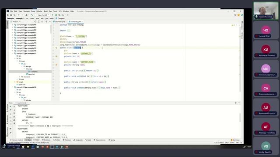Open the Problems tool window
This screenshot has height=157, width=280.
coord(46,140)
